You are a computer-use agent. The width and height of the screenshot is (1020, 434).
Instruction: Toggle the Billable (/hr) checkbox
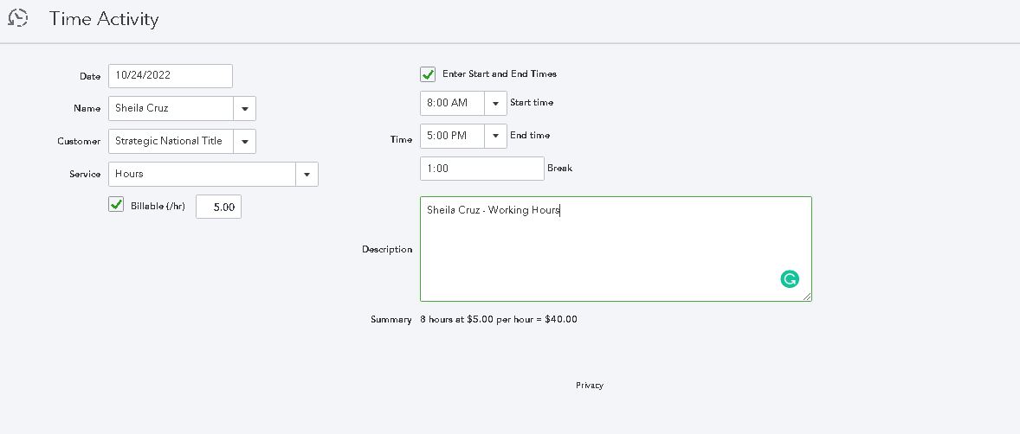pyautogui.click(x=116, y=205)
